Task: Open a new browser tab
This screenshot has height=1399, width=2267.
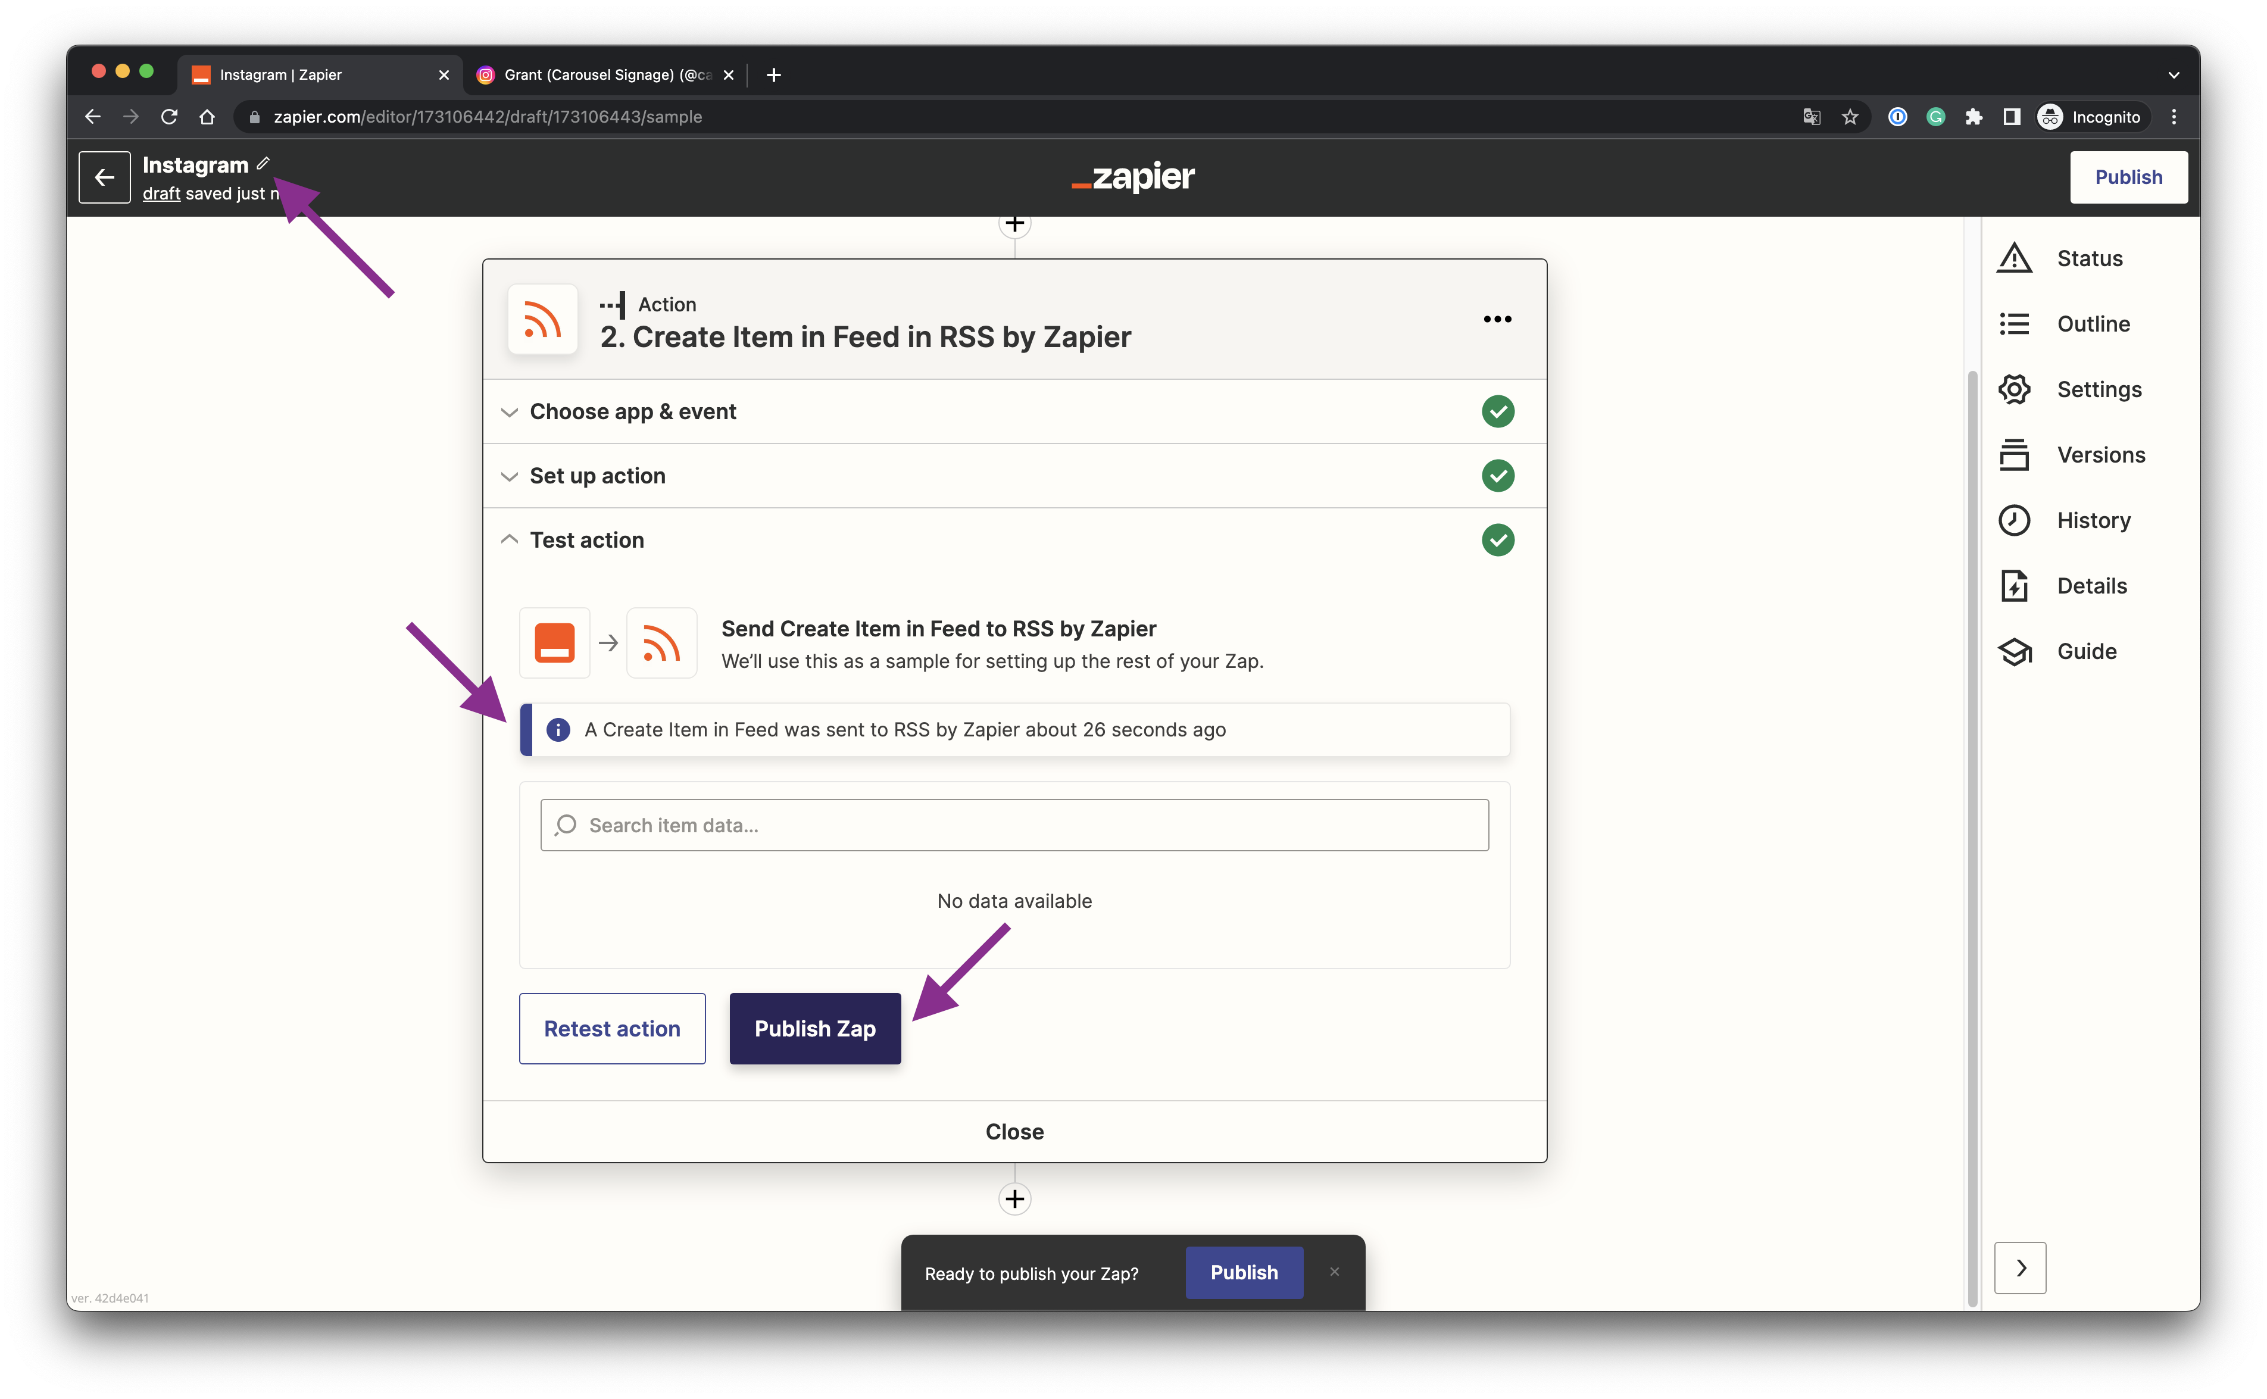Action: point(773,75)
